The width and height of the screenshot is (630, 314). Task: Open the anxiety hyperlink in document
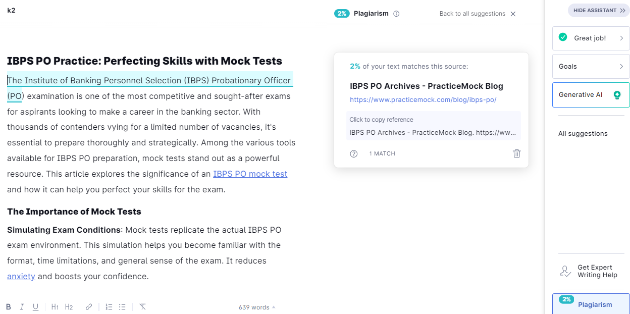21,276
